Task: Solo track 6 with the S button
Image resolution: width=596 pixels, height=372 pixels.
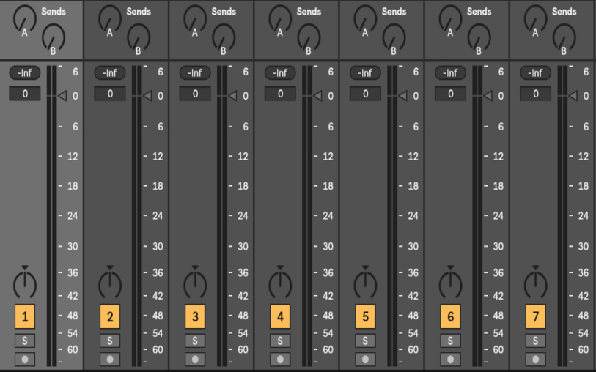Action: 450,341
